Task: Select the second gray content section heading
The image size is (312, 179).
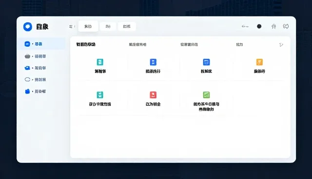Action: [x=137, y=44]
